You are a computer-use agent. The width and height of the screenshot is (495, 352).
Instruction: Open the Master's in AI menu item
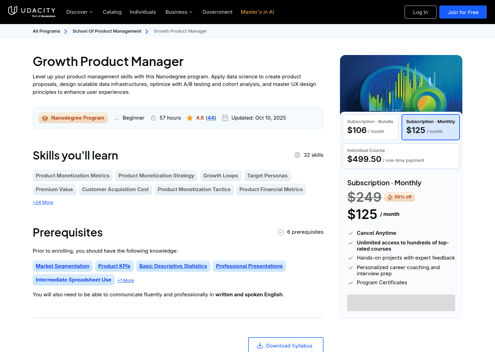257,12
